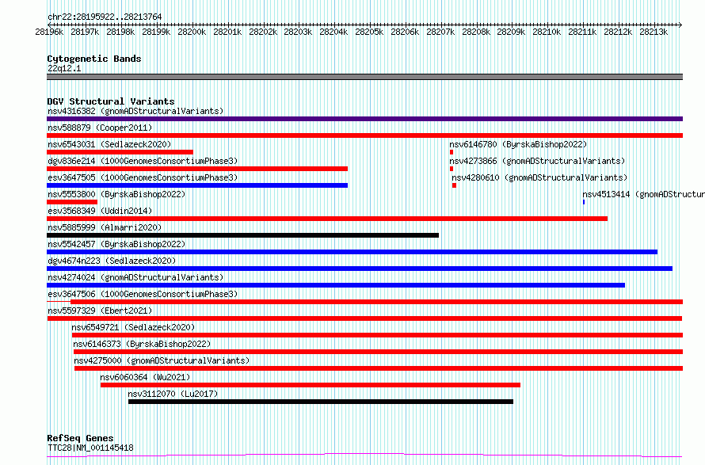Screen dimensions: 705x465
Task: Click the Cytogenetic Bands track title
Action: (x=94, y=59)
